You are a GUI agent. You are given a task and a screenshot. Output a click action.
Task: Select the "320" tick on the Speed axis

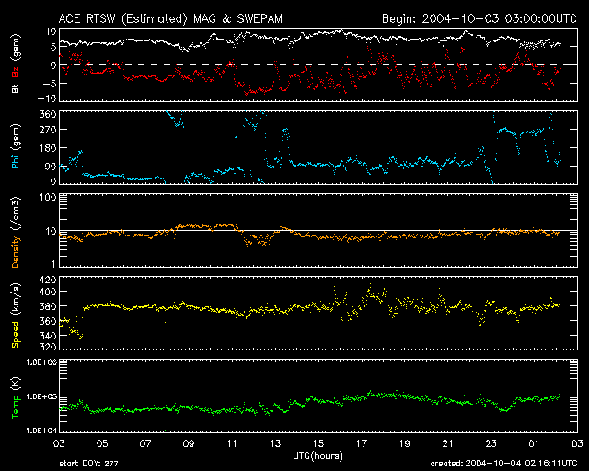pyautogui.click(x=48, y=347)
